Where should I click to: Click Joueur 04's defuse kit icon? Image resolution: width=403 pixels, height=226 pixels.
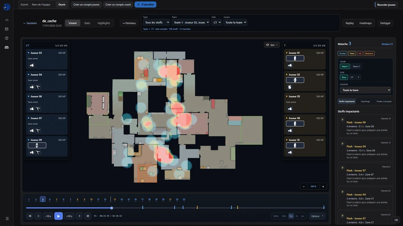(x=38, y=87)
